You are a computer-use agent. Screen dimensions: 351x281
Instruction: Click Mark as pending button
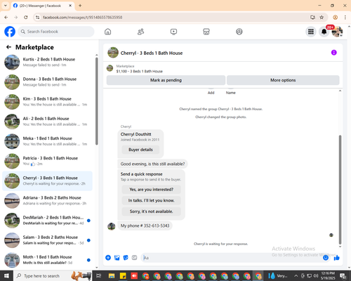(x=166, y=80)
